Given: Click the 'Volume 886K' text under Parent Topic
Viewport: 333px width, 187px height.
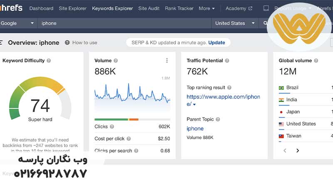Looking at the screenshot, I should (x=200, y=138).
